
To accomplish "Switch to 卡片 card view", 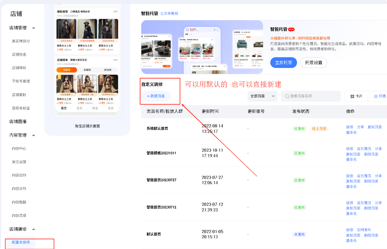I will pos(356,96).
